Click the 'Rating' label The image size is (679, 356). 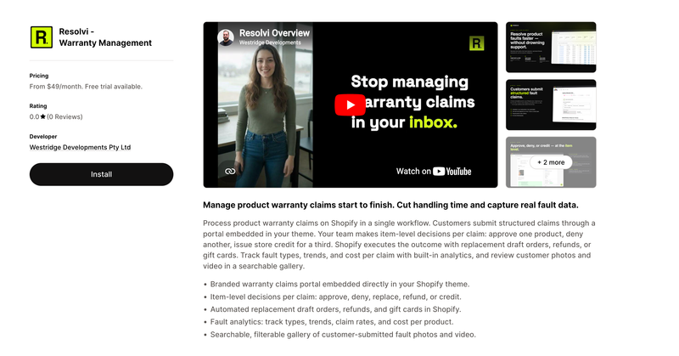38,106
